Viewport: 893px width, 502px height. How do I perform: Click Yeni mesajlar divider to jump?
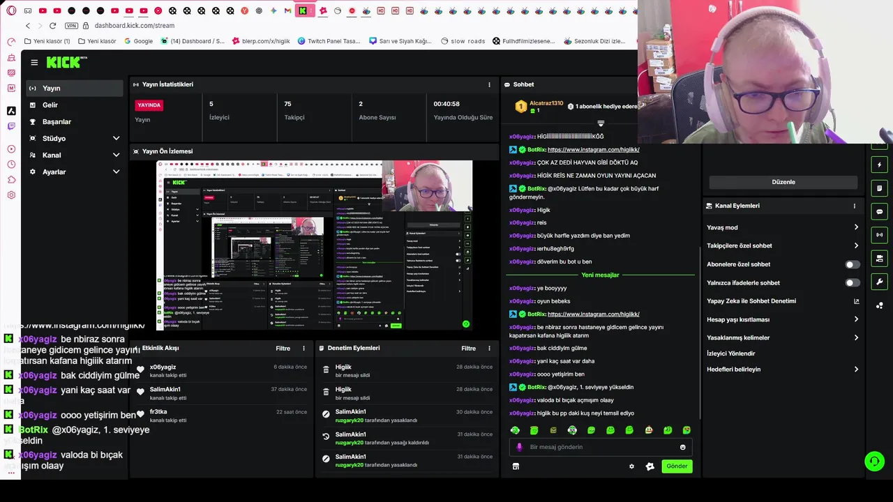tap(601, 275)
